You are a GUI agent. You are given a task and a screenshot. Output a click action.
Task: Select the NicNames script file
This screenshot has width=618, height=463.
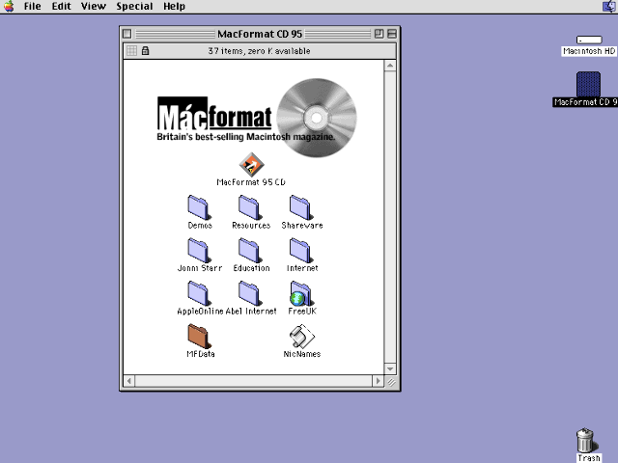(x=302, y=337)
